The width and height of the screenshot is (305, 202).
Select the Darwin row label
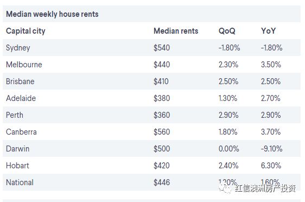(18, 149)
